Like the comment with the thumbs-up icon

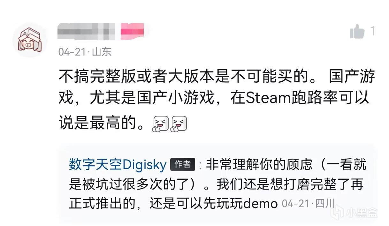click(x=357, y=31)
